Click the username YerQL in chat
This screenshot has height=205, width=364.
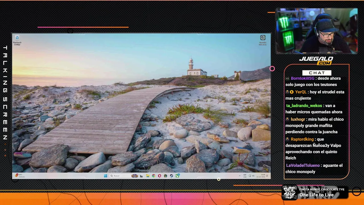point(301,92)
